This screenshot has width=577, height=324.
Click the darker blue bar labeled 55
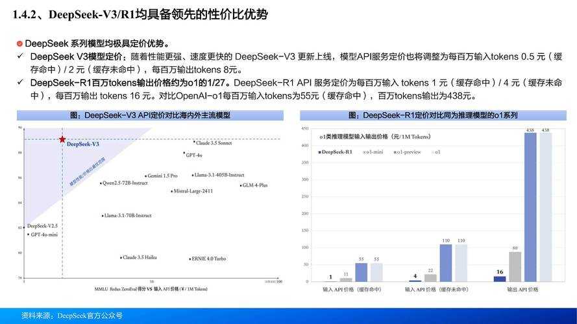[x=361, y=272]
